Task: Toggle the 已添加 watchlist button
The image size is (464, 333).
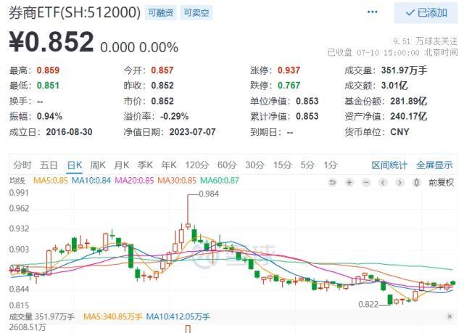Action: (x=426, y=12)
